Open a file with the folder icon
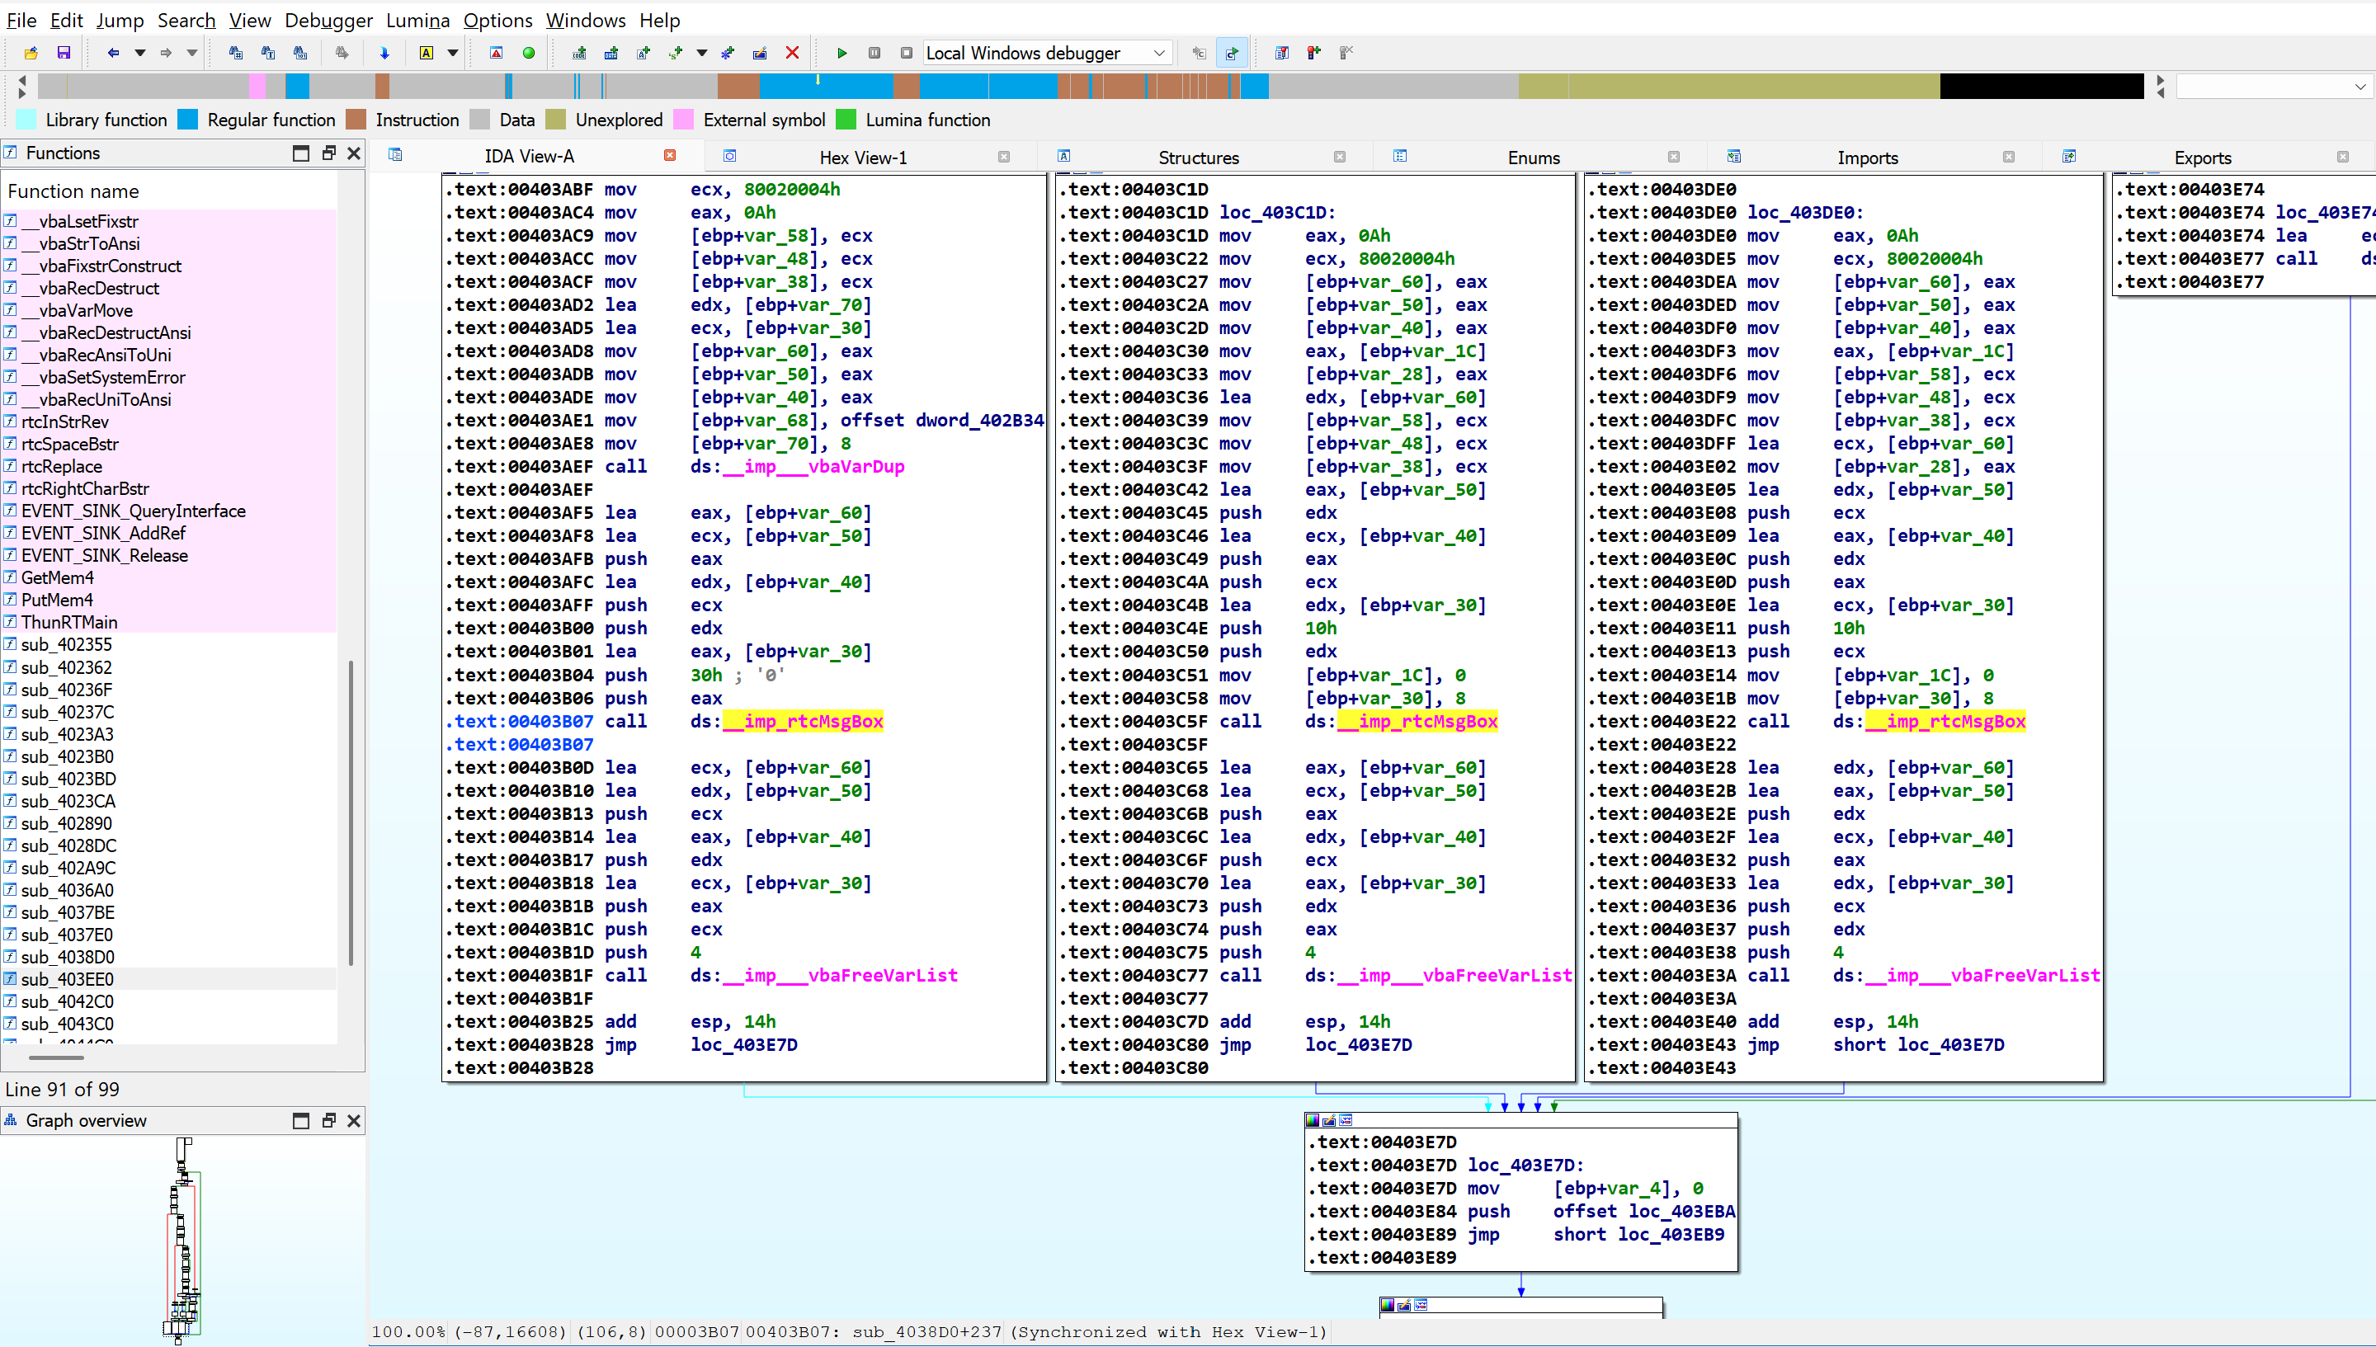This screenshot has width=2376, height=1347. tap(31, 53)
